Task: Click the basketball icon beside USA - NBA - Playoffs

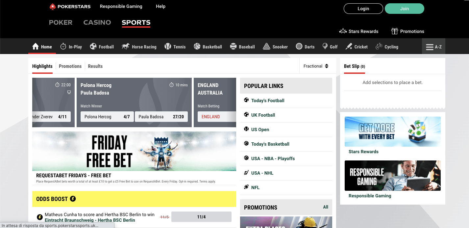Action: pos(246,158)
